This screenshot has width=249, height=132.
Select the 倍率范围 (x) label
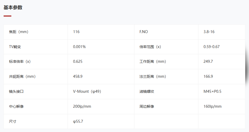150,47
